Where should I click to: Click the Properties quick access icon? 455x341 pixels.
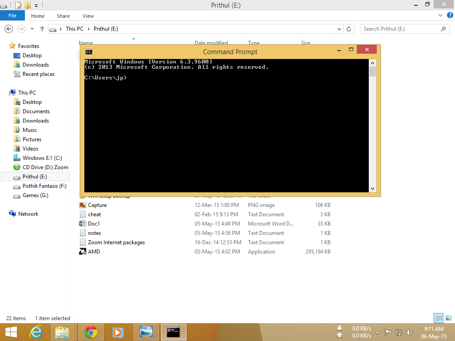[18, 5]
